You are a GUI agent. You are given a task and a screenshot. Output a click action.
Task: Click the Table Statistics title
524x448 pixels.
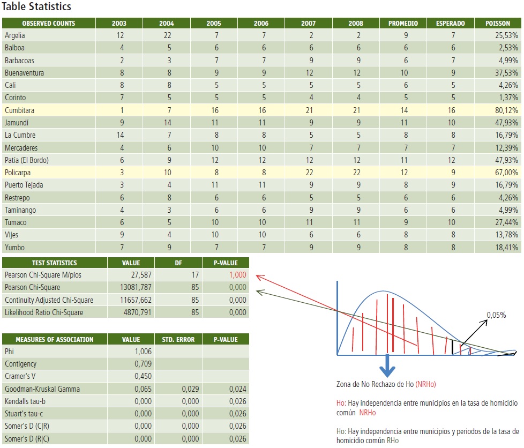coord(37,7)
